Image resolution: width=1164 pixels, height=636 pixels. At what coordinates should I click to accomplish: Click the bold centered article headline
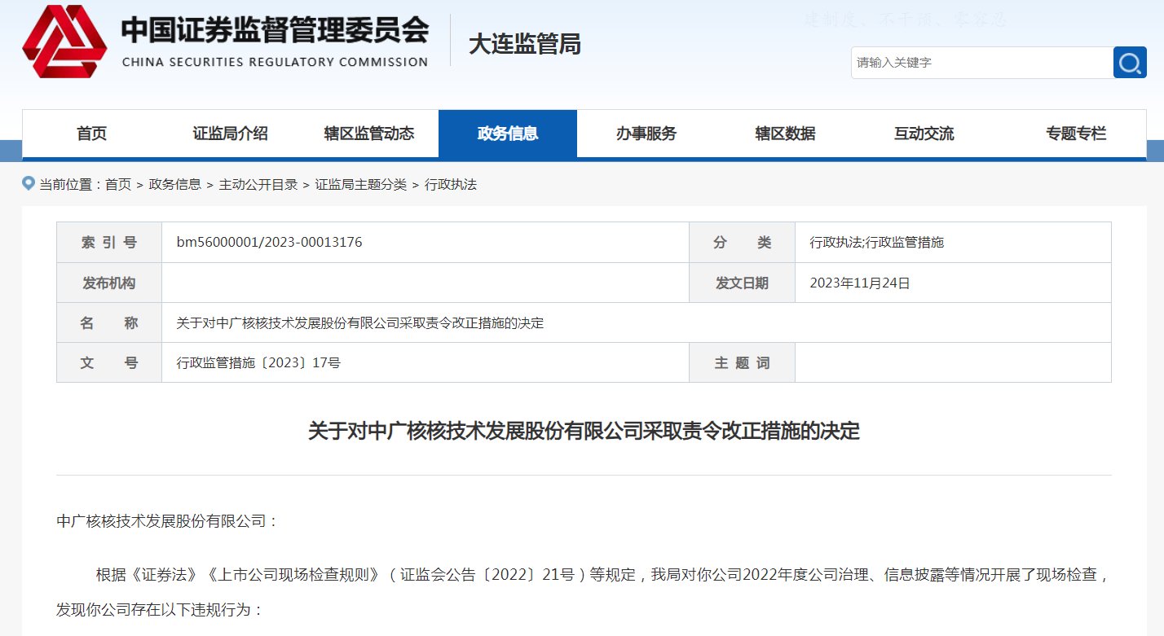(x=584, y=431)
